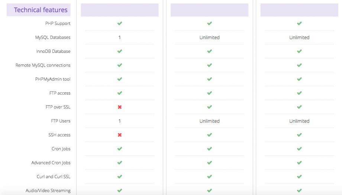Viewport: 342px width, 195px height.
Task: Click third plan's Remote MySQL connections checkmark
Action: pyautogui.click(x=299, y=65)
